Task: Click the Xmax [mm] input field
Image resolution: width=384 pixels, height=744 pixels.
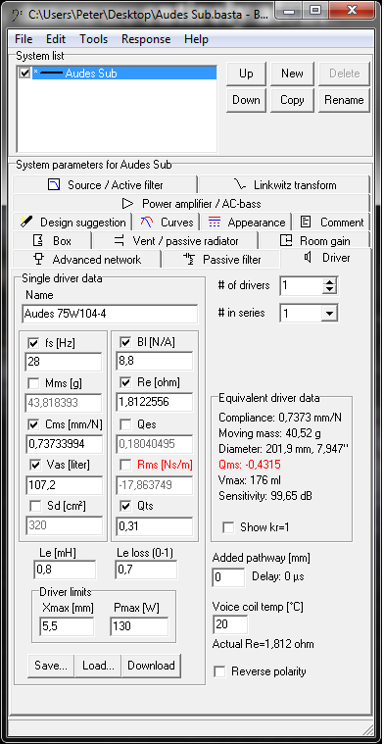Action: (x=67, y=626)
